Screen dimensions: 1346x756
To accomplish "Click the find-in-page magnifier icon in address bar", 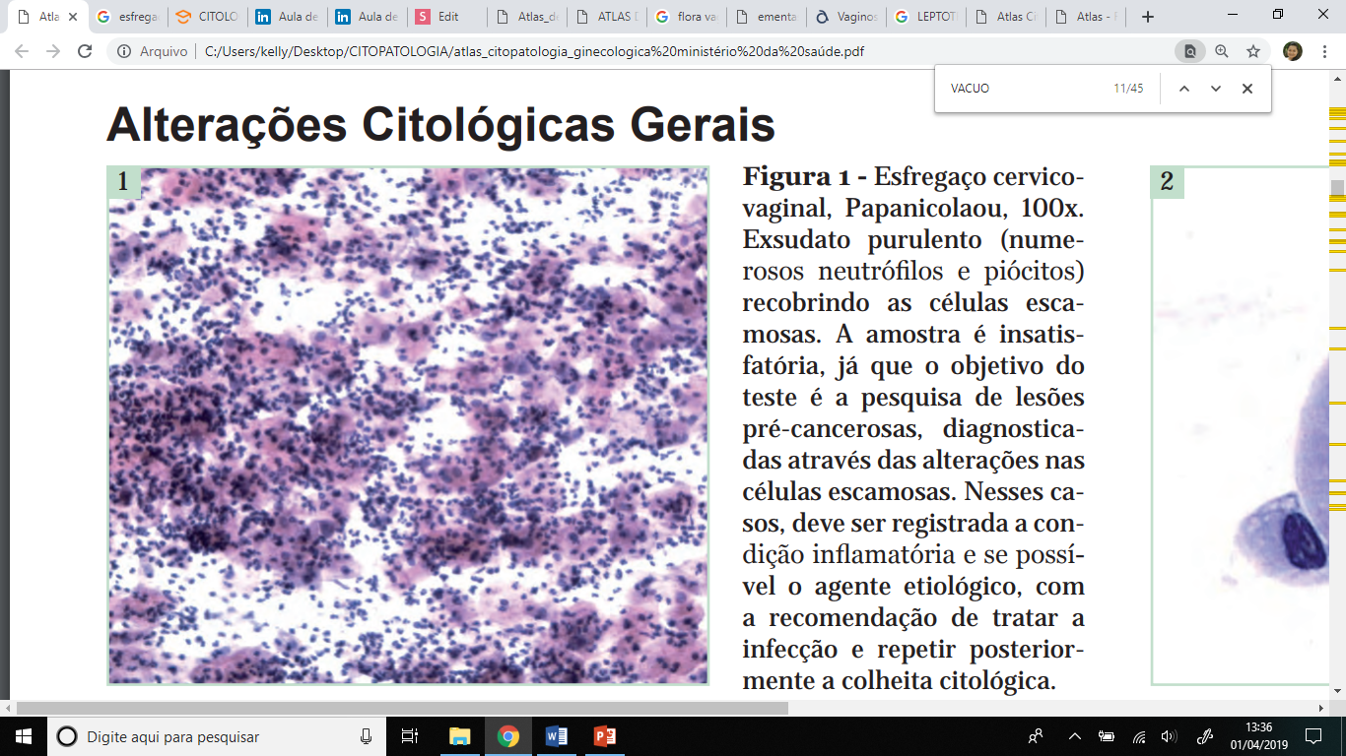I will coord(1190,51).
